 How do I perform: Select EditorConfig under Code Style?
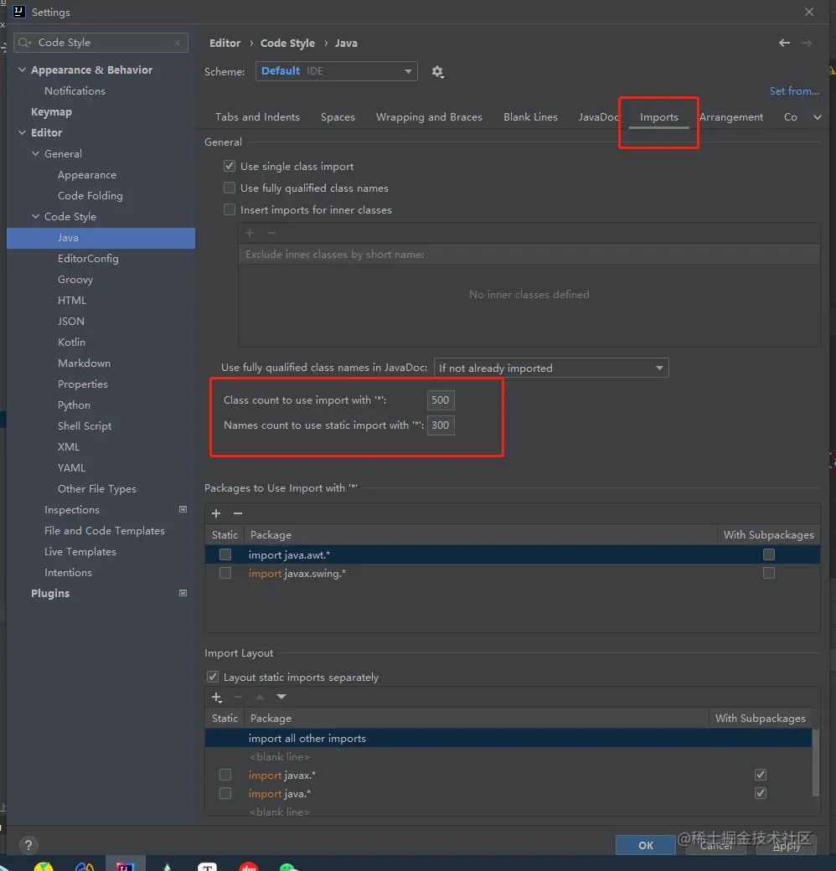(x=88, y=258)
